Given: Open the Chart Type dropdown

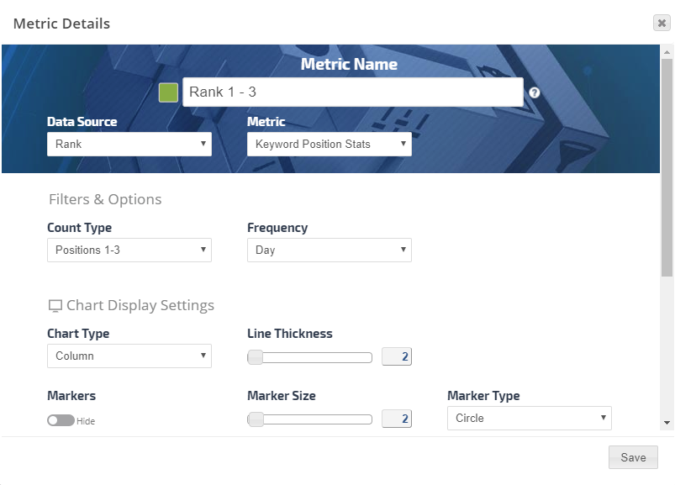Looking at the screenshot, I should (129, 356).
